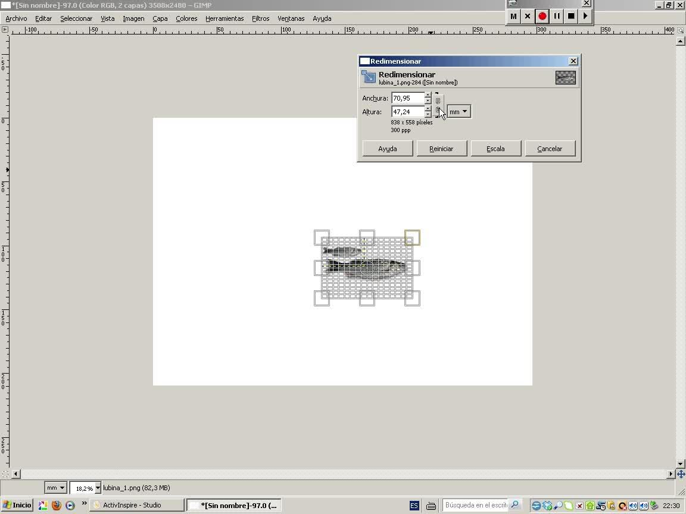Open the status bar mm unit dropdown
This screenshot has width=686, height=514.
55,488
